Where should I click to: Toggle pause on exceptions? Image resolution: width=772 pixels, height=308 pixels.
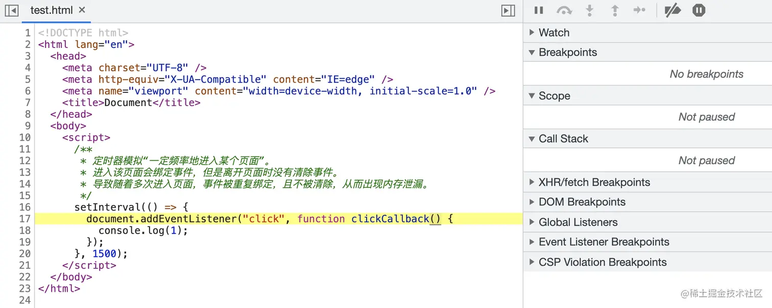tap(699, 10)
